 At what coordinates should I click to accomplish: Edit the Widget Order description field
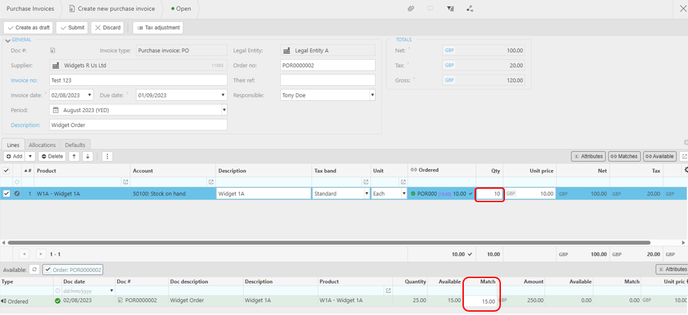point(138,125)
